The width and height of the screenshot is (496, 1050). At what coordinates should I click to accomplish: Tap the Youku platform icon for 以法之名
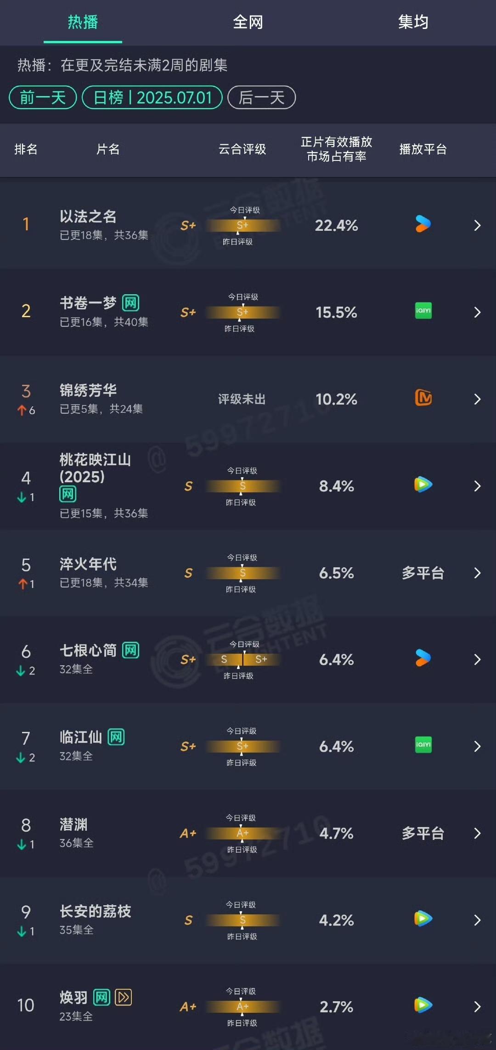click(x=423, y=224)
